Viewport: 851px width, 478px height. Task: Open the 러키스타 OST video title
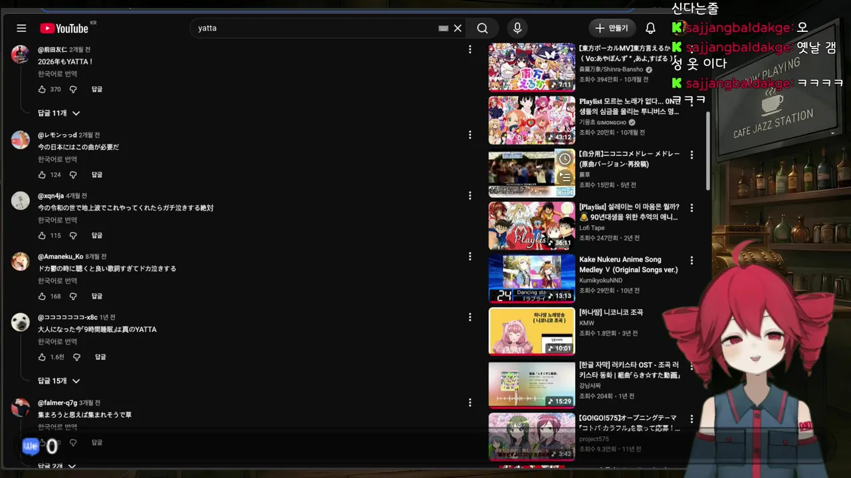(x=629, y=370)
